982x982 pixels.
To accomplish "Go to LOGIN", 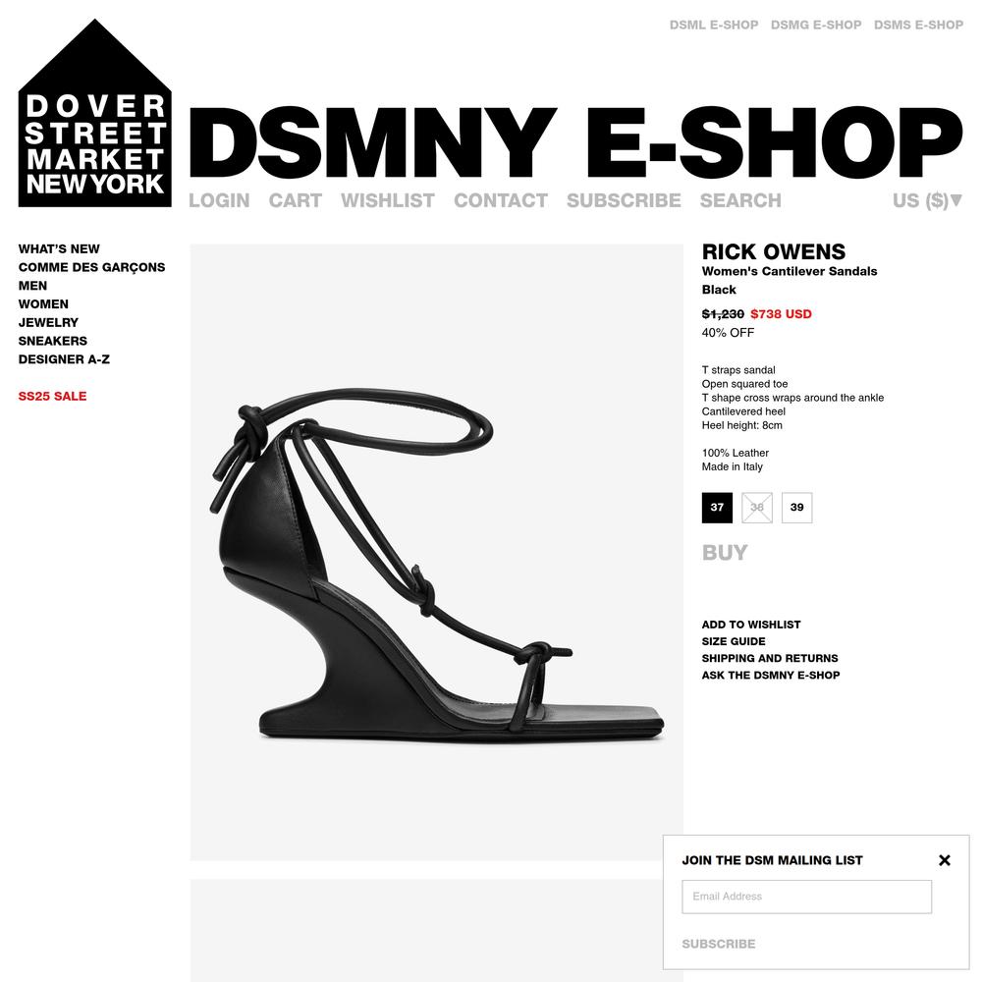I will point(219,200).
